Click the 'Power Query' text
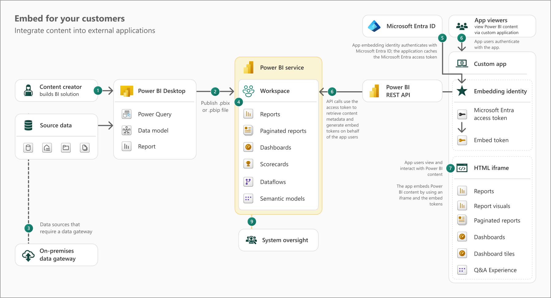The width and height of the screenshot is (551, 298). [x=155, y=114]
